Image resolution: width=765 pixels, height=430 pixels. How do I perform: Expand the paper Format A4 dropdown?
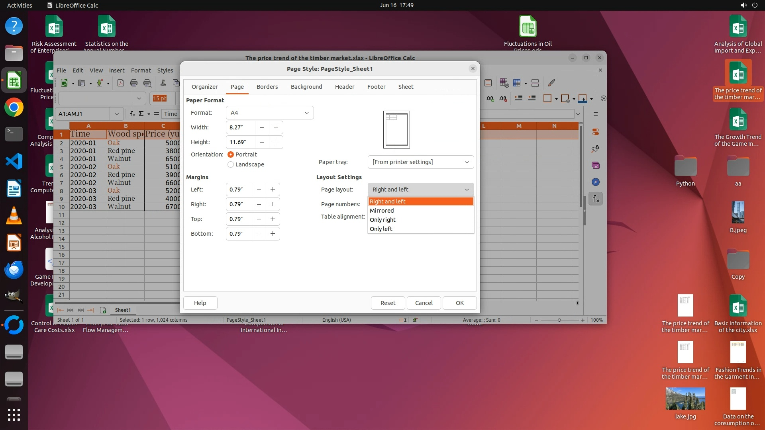(270, 113)
